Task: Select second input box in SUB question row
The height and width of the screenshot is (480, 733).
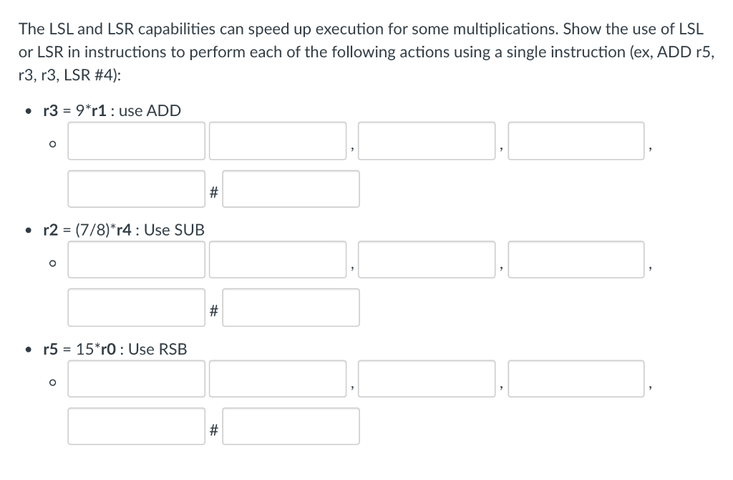Action: [x=278, y=259]
